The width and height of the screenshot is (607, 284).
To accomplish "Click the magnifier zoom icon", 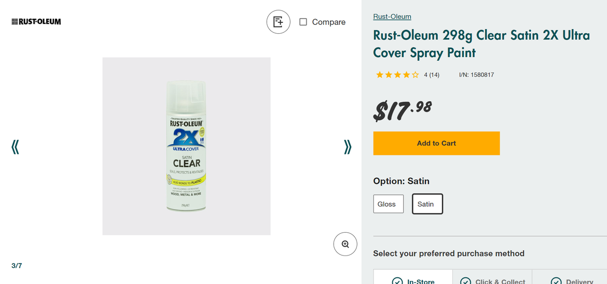I will (x=345, y=244).
